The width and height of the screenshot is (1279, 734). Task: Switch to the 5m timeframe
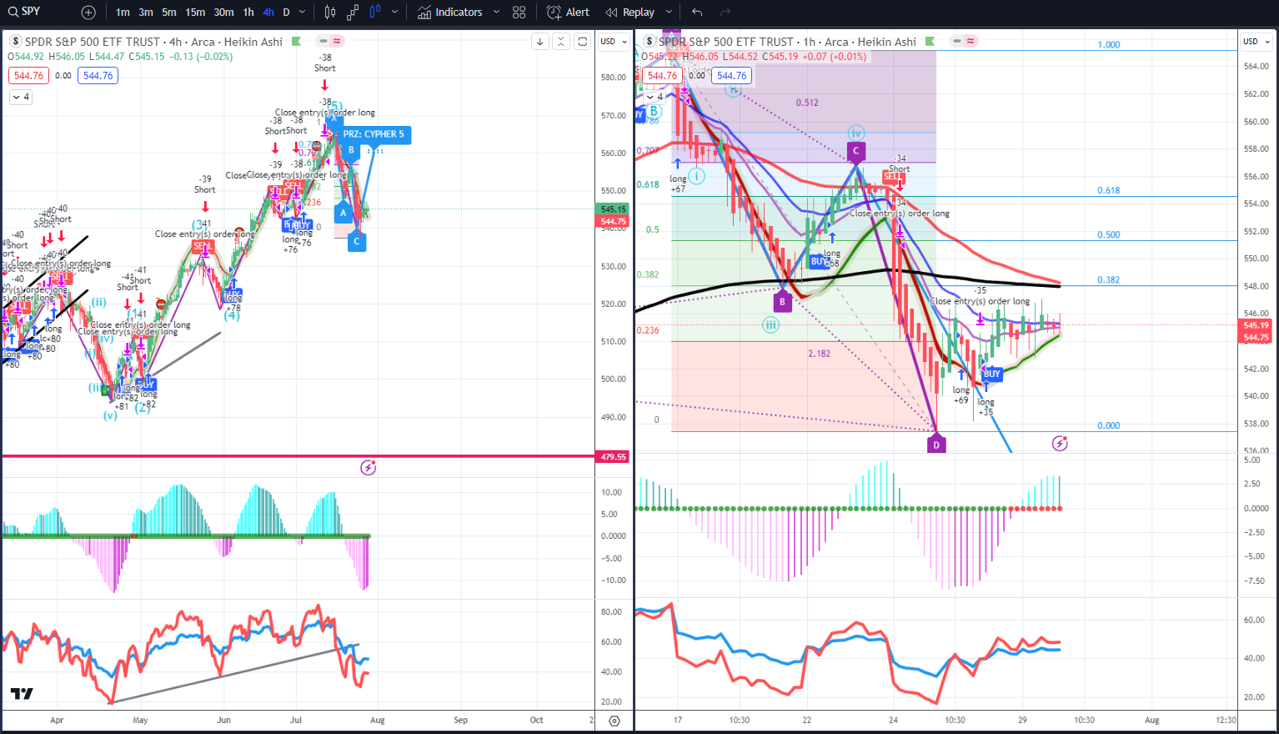(x=169, y=13)
